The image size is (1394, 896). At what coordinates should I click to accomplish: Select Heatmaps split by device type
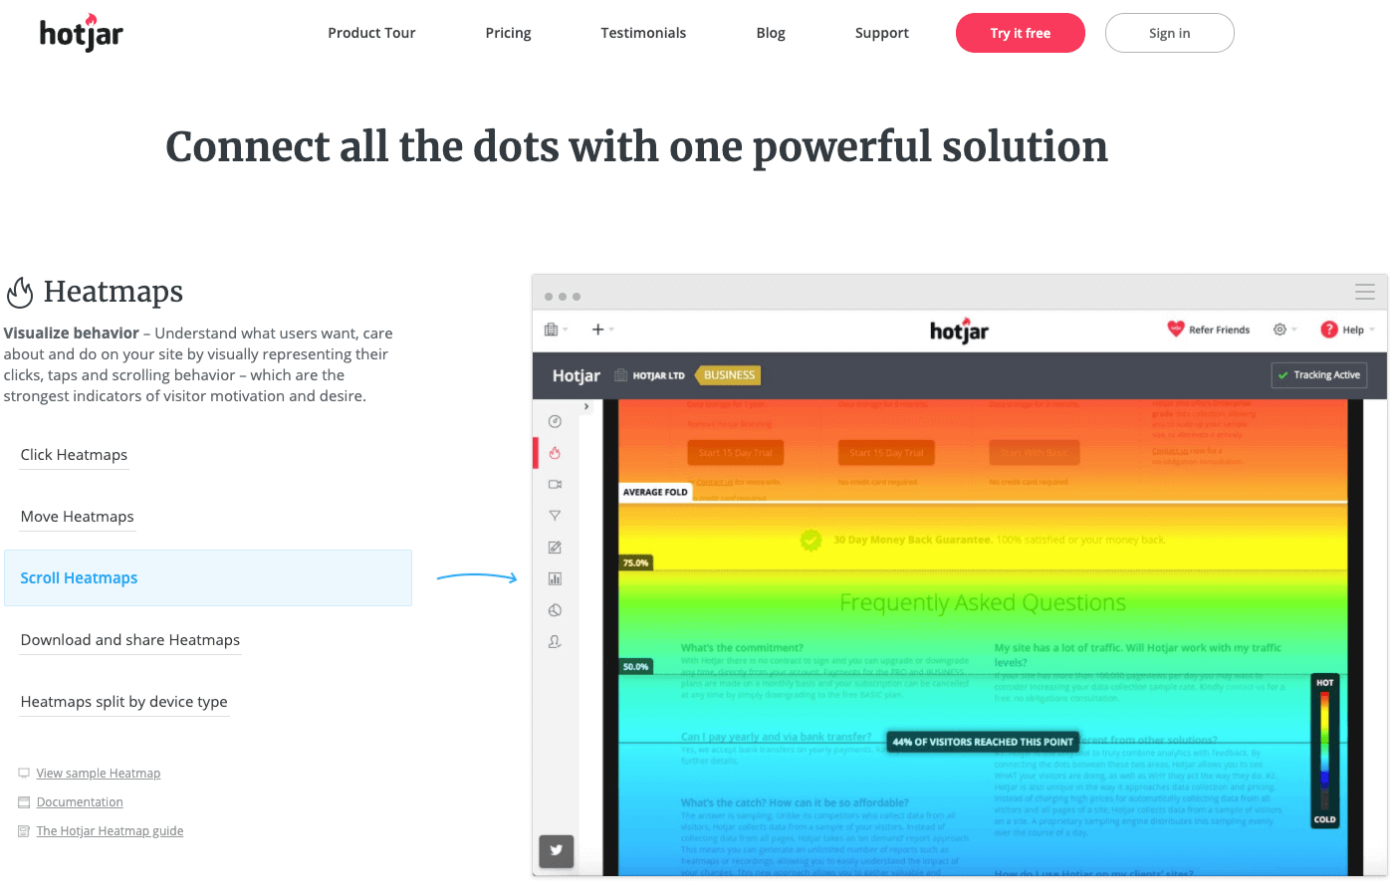click(x=124, y=702)
